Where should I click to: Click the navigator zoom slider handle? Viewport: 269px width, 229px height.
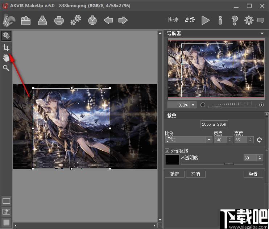pos(216,107)
